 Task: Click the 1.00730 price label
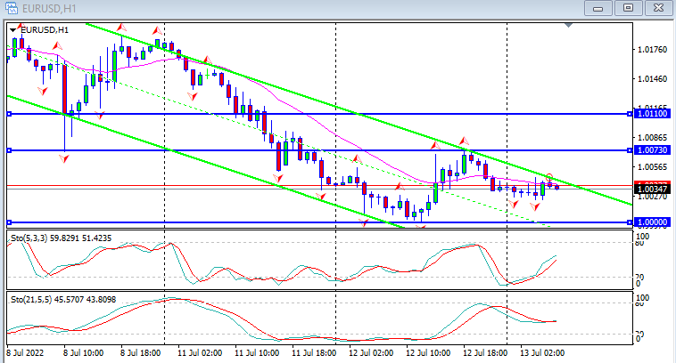point(653,150)
